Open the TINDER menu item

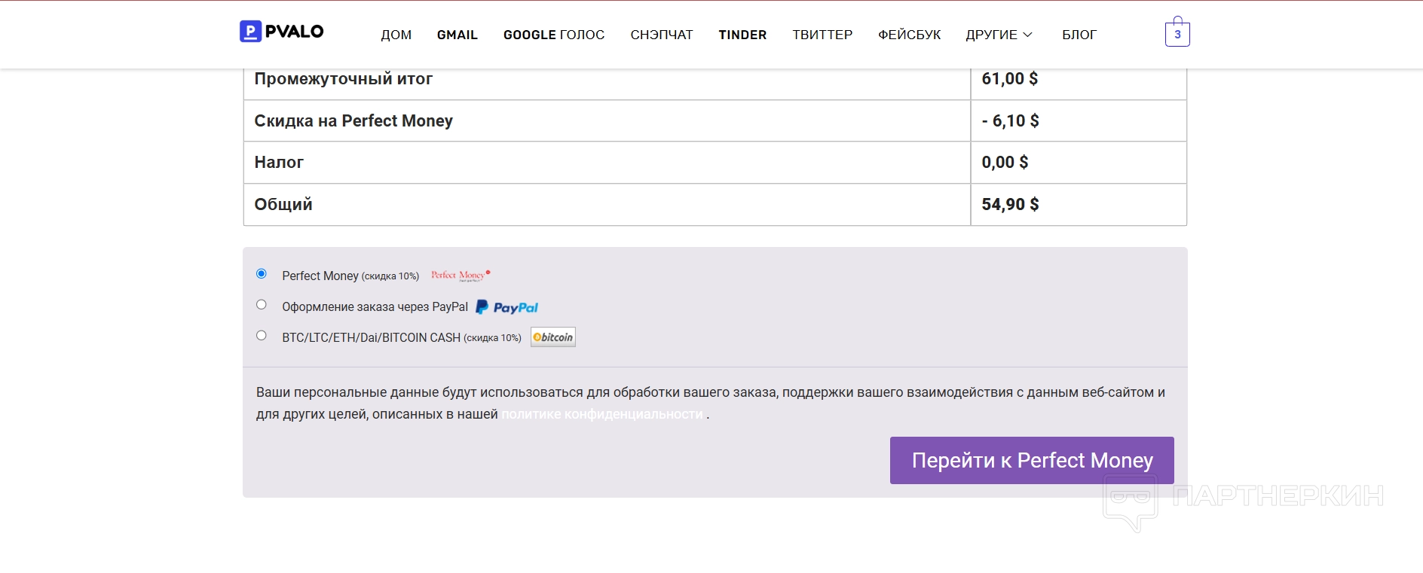pos(742,35)
